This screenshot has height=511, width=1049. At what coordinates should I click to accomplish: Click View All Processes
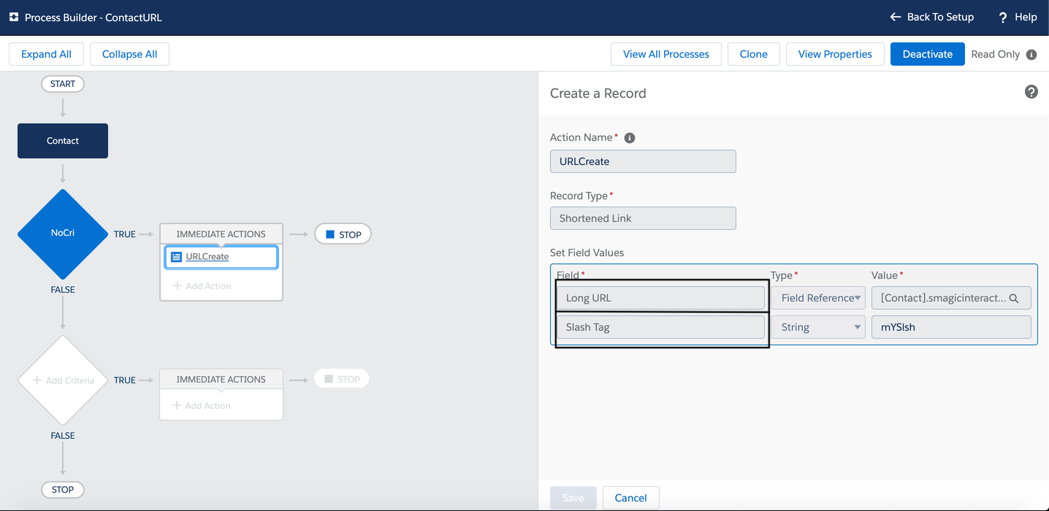point(665,54)
